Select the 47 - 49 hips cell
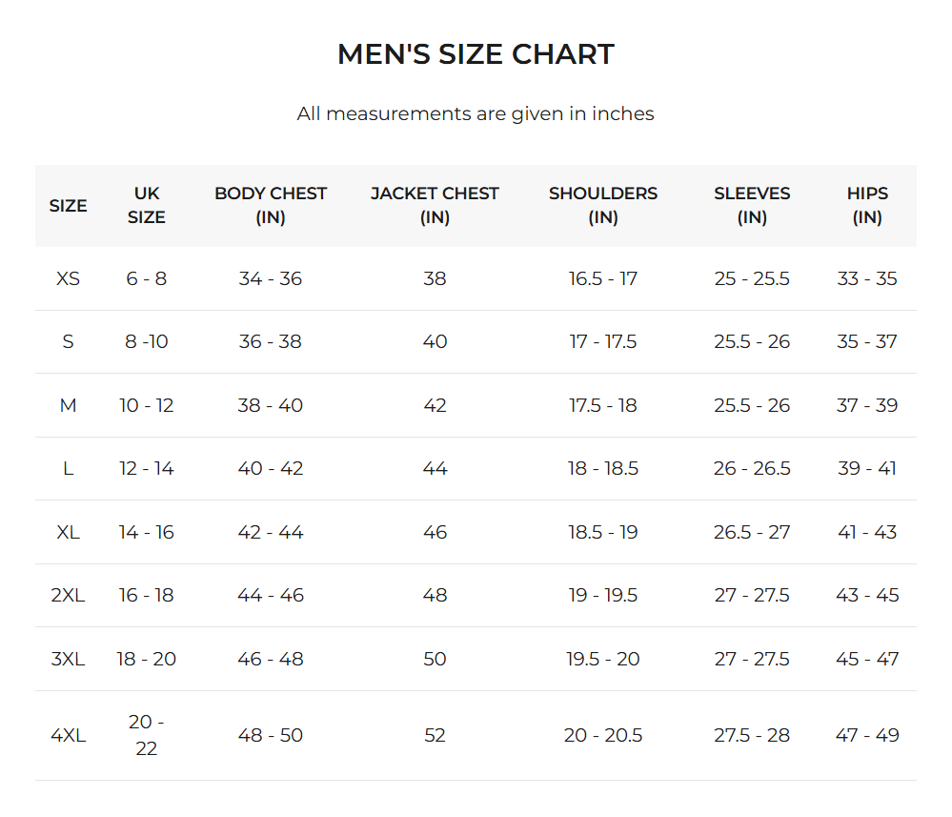 (x=867, y=735)
